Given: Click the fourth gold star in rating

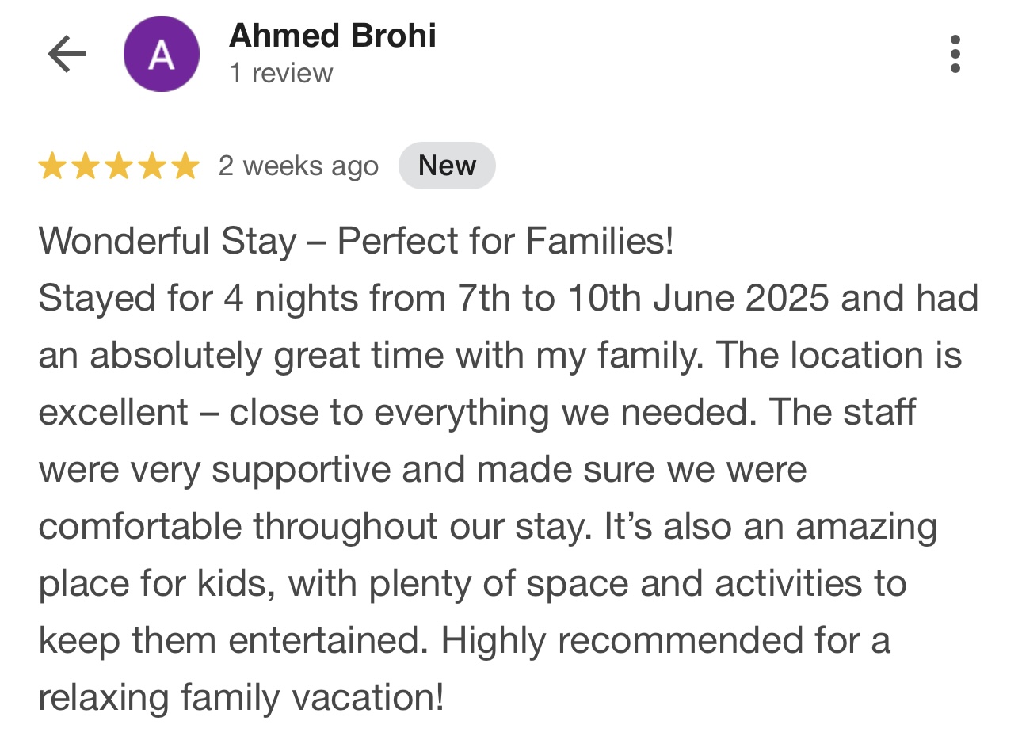Looking at the screenshot, I should pyautogui.click(x=152, y=166).
